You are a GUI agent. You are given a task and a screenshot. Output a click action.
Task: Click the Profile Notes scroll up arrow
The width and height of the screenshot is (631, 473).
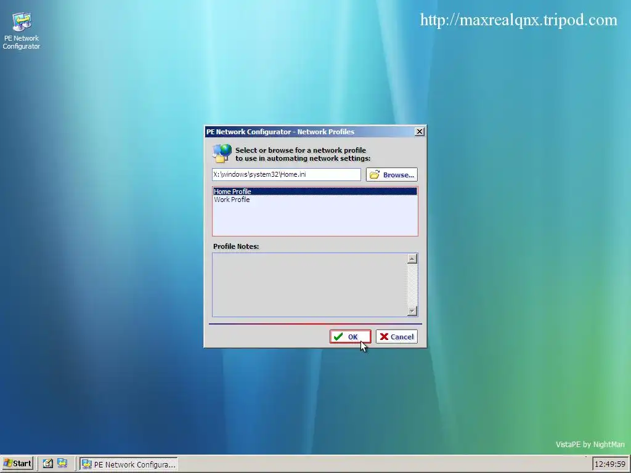pos(412,259)
